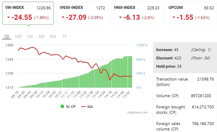Click the red down arrow beside -6.13
217x132 pixels.
pos(120,17)
